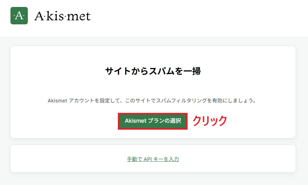Click the word 選択 on the green button
Screen dimensions: 308x185
pyautogui.click(x=175, y=121)
